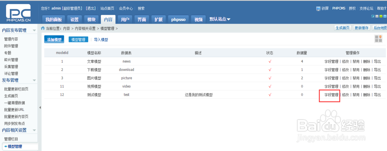Click the 模型名称 column header
Viewport: 387px width, 151px height.
click(94, 53)
